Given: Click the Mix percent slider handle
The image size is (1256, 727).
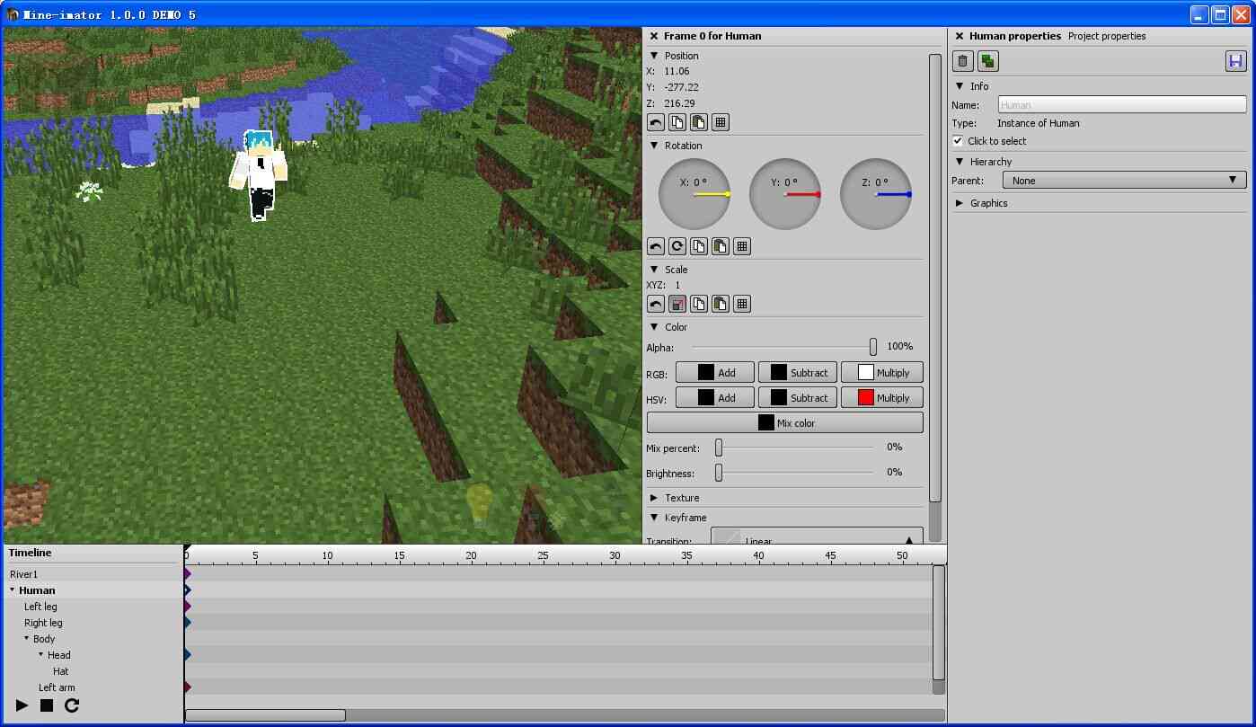Looking at the screenshot, I should (719, 448).
